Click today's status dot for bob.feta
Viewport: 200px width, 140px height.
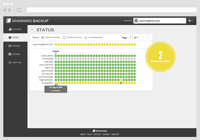[56, 62]
